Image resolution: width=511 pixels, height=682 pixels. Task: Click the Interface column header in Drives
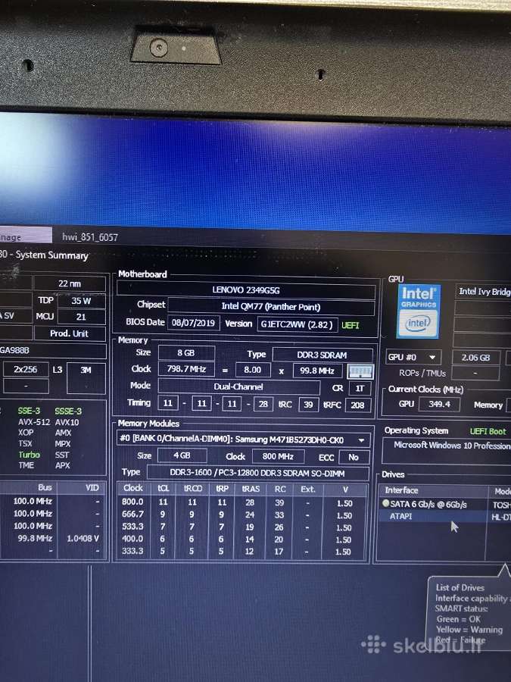coord(432,490)
